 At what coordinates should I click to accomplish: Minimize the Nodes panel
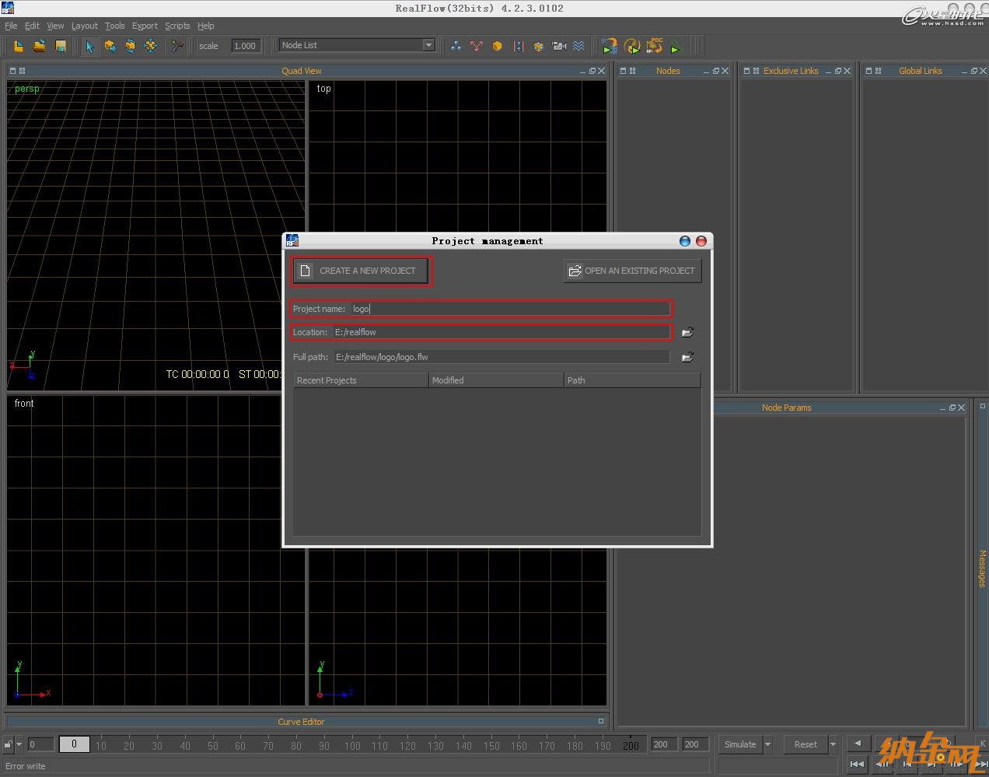706,71
